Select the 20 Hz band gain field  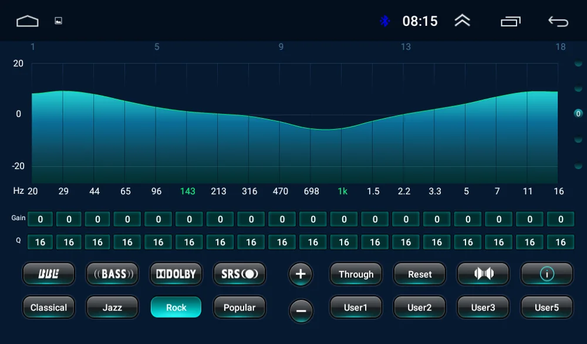(40, 220)
